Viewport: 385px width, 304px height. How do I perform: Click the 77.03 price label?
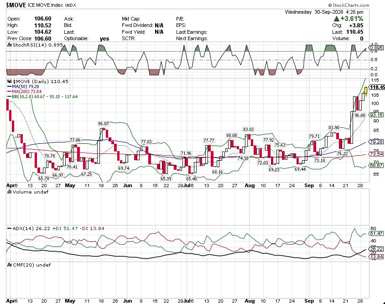pyautogui.click(x=146, y=142)
